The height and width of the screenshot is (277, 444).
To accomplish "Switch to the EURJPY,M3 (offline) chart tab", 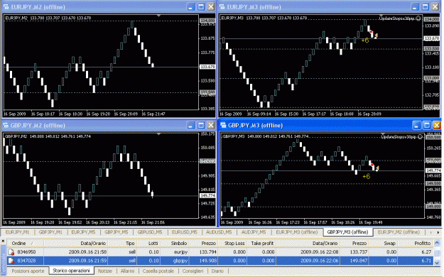I will (297, 232).
